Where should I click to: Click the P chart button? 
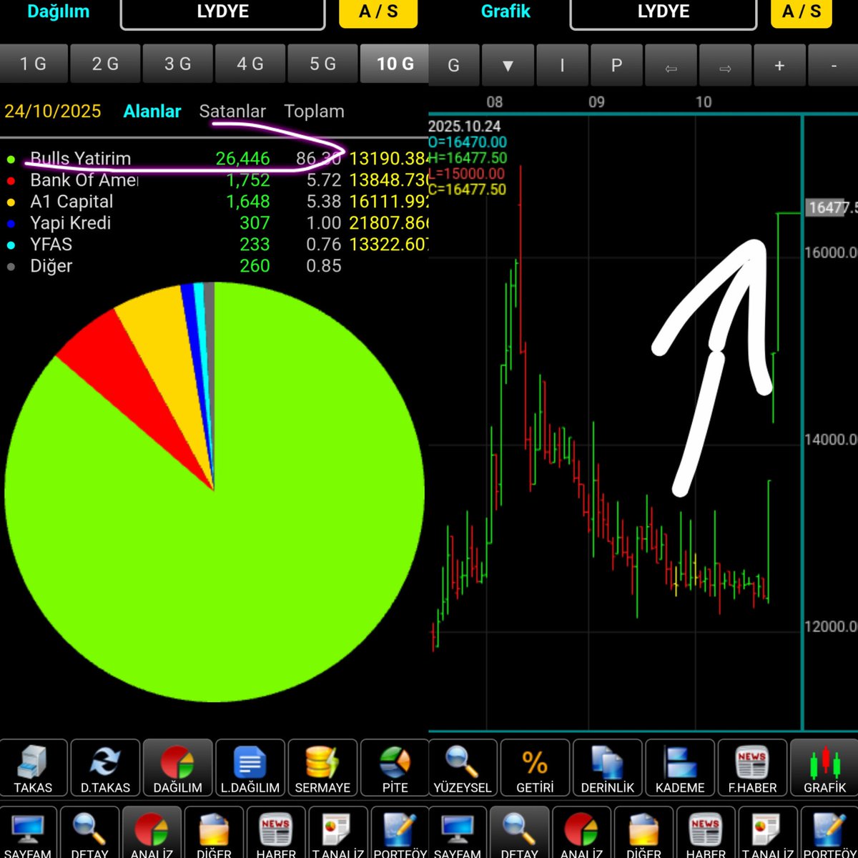[x=616, y=65]
